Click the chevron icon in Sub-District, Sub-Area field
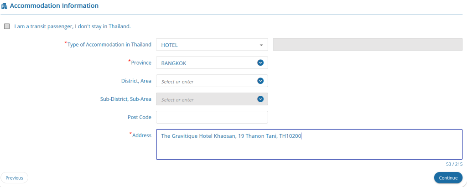The height and width of the screenshot is (187, 467). pyautogui.click(x=260, y=99)
